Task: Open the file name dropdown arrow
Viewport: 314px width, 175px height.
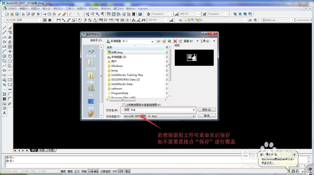Action: coord(194,110)
